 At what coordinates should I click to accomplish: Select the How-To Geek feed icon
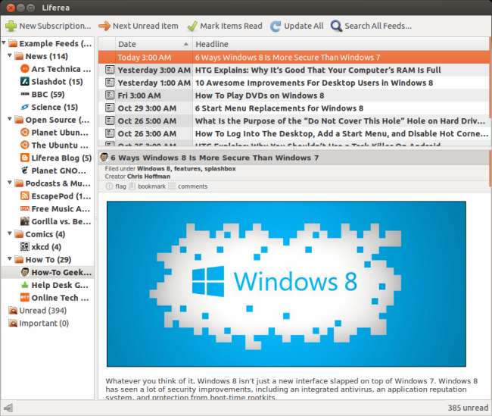tap(24, 272)
